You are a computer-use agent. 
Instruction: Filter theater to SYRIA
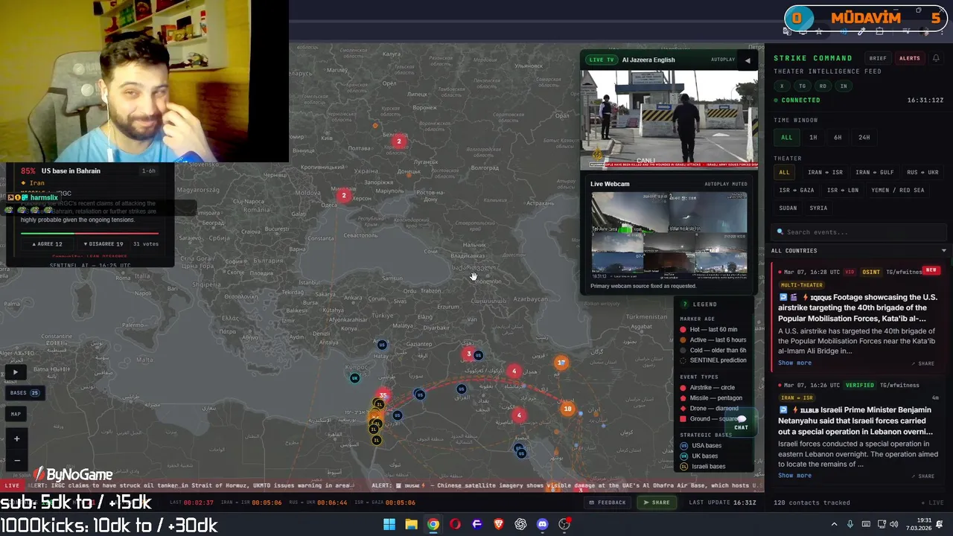coord(818,208)
